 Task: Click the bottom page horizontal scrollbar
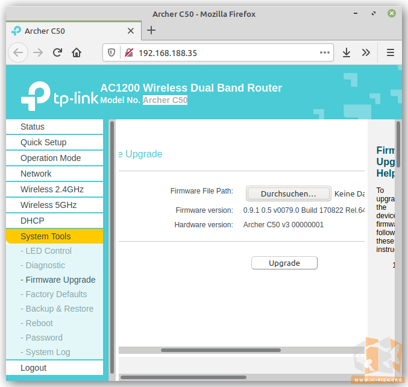(183, 377)
